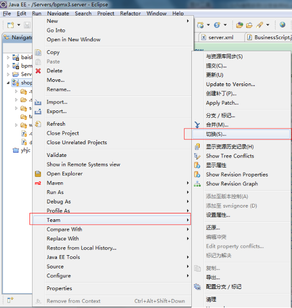The image size is (292, 308).
Task: Choose Show in Remote Systems view
Action: (83, 164)
